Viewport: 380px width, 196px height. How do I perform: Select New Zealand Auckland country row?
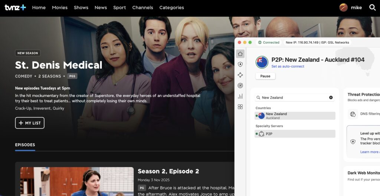pyautogui.click(x=295, y=116)
